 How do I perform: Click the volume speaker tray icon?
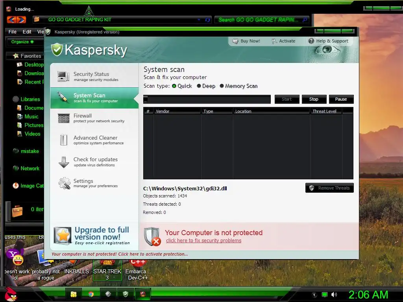334,295
